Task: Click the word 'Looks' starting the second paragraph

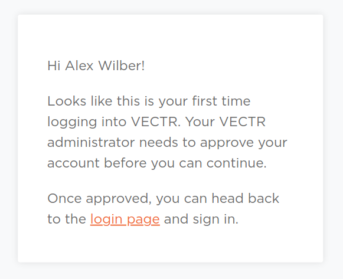Action: click(67, 101)
